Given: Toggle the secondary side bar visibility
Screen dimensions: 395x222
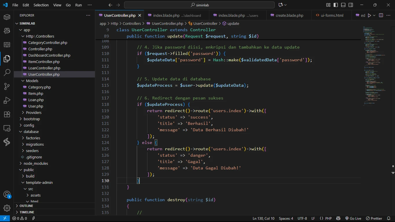Looking at the screenshot, I should click(x=351, y=5).
